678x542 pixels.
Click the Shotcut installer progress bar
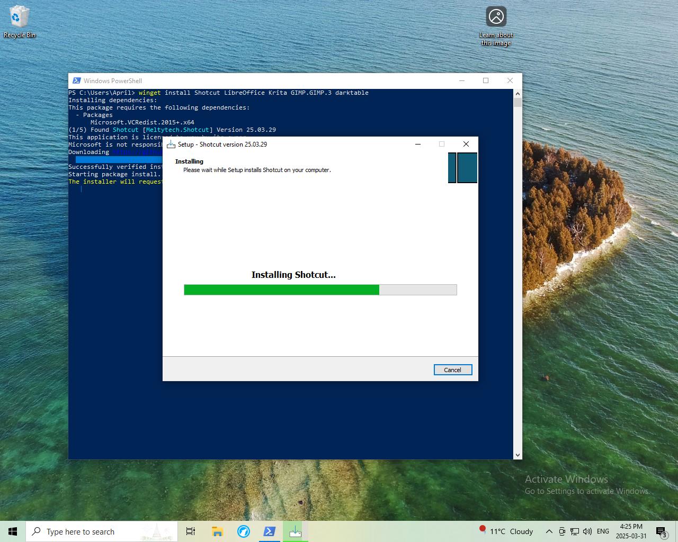[x=320, y=290]
